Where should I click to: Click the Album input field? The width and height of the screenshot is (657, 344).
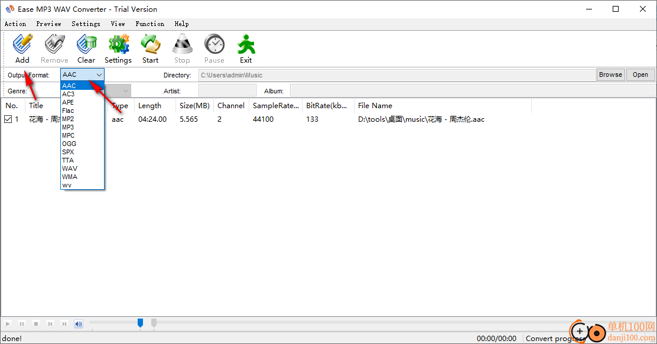[473, 90]
